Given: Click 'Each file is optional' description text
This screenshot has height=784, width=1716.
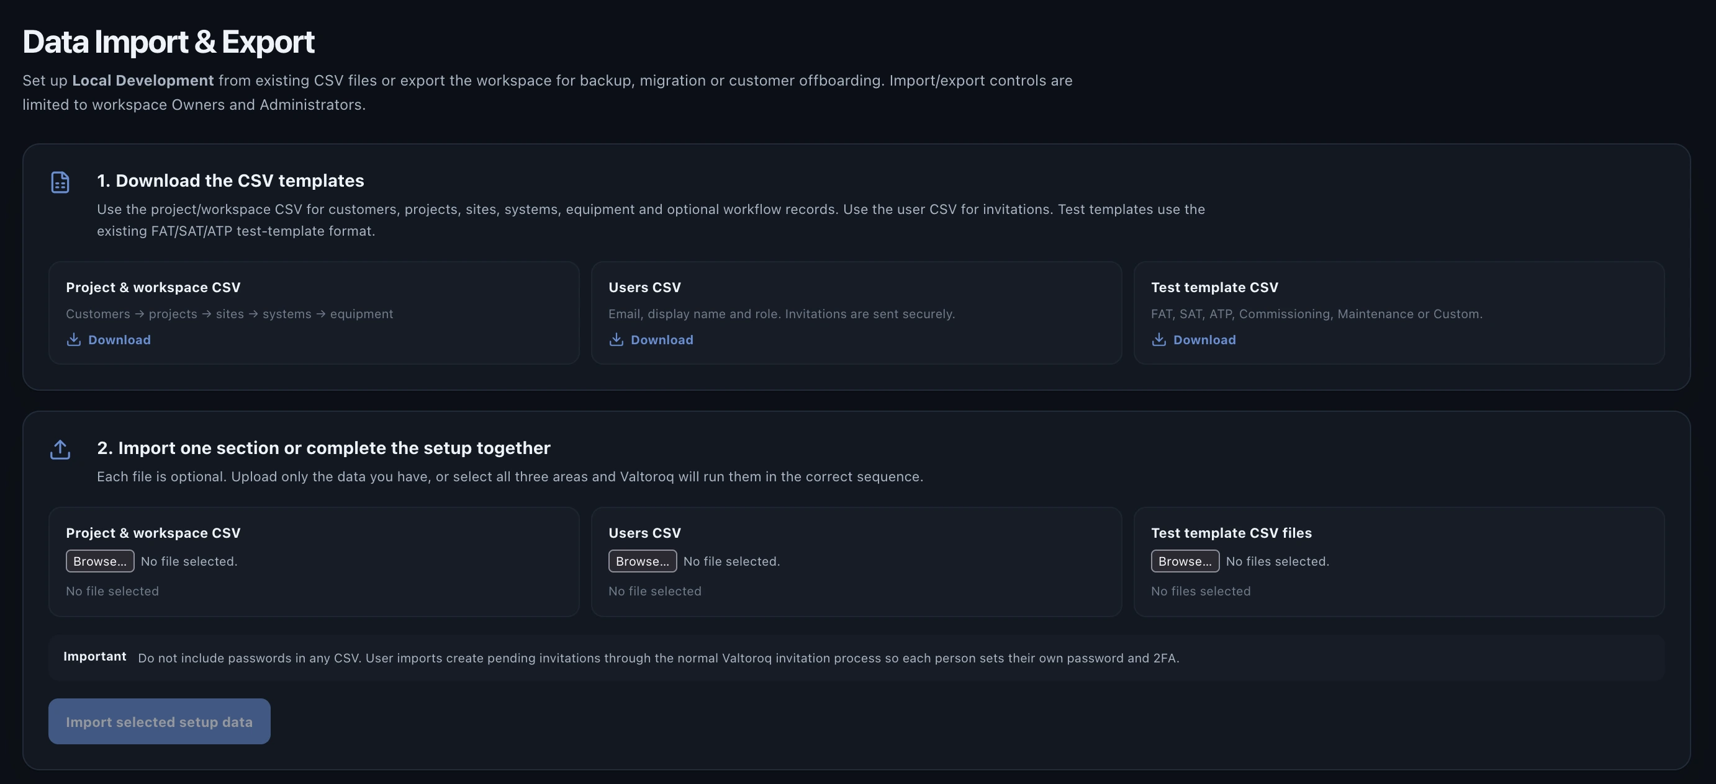Looking at the screenshot, I should point(510,476).
